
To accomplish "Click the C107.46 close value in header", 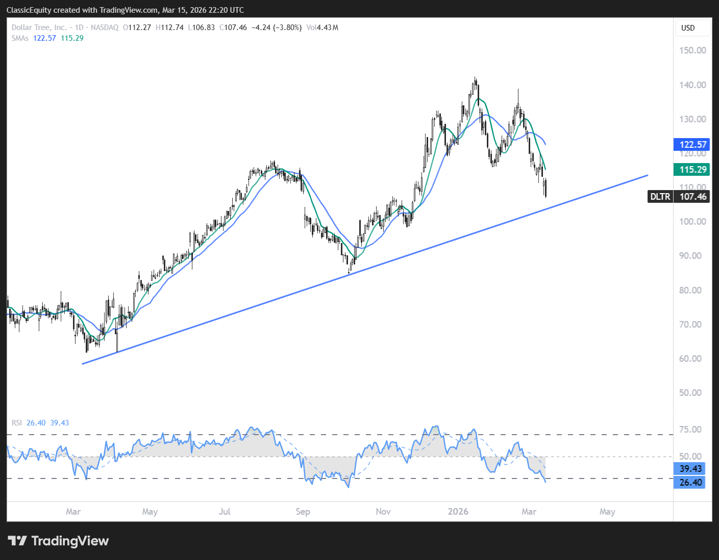I will click(x=233, y=28).
